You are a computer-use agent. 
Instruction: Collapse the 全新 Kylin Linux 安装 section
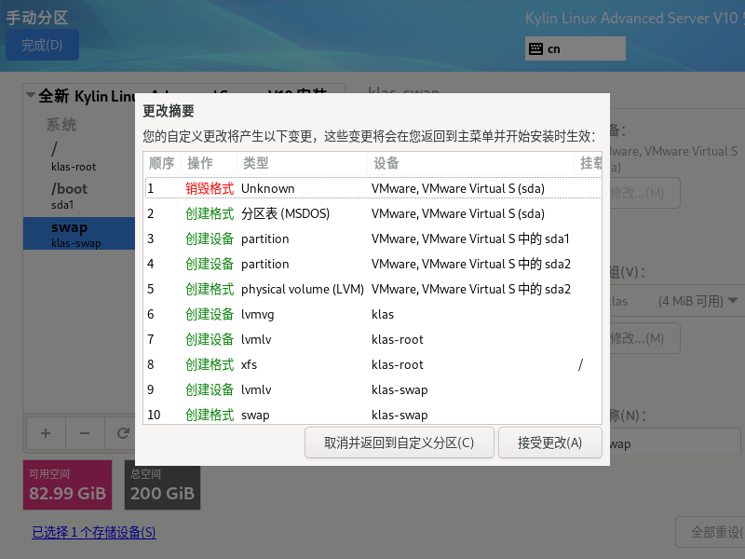click(x=31, y=93)
